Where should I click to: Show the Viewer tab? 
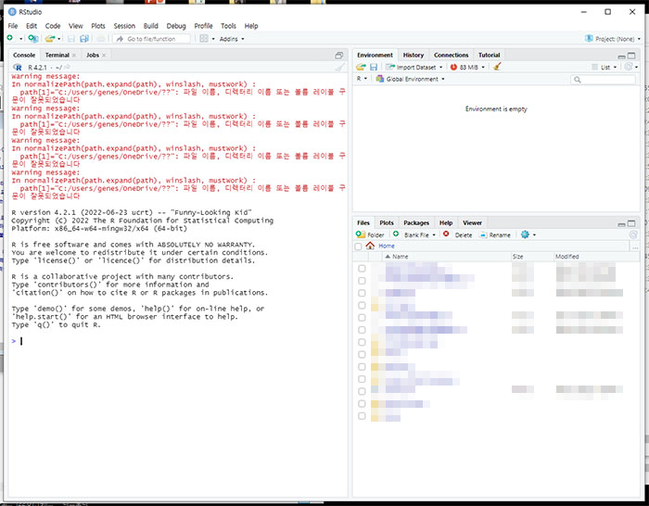coord(472,222)
